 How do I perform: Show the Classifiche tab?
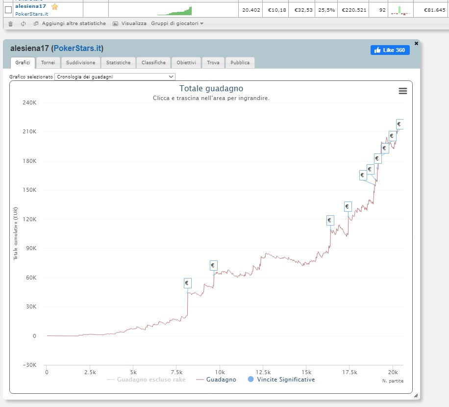coord(153,63)
